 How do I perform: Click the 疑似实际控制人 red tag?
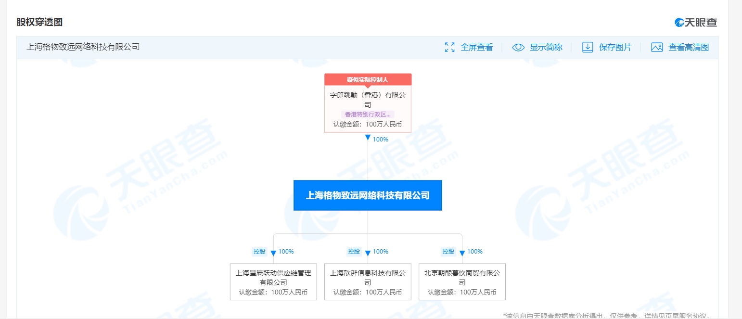368,79
